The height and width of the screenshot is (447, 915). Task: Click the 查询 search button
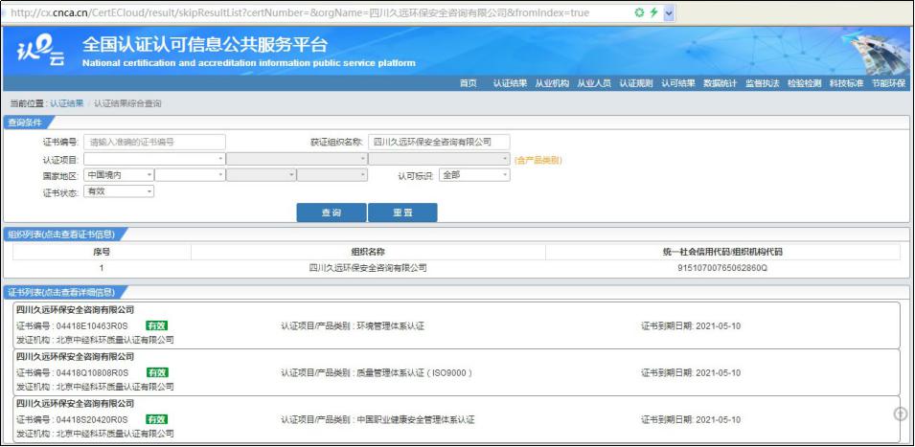332,212
